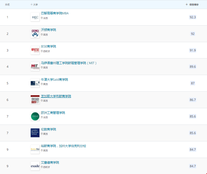This screenshot has height=174, width=207.
Task: Click the Berkeley Haas logo
Action: (x=35, y=149)
